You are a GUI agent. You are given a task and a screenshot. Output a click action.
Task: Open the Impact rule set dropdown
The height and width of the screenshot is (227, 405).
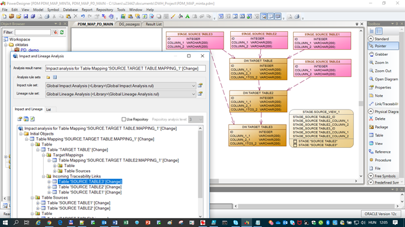pyautogui.click(x=193, y=86)
